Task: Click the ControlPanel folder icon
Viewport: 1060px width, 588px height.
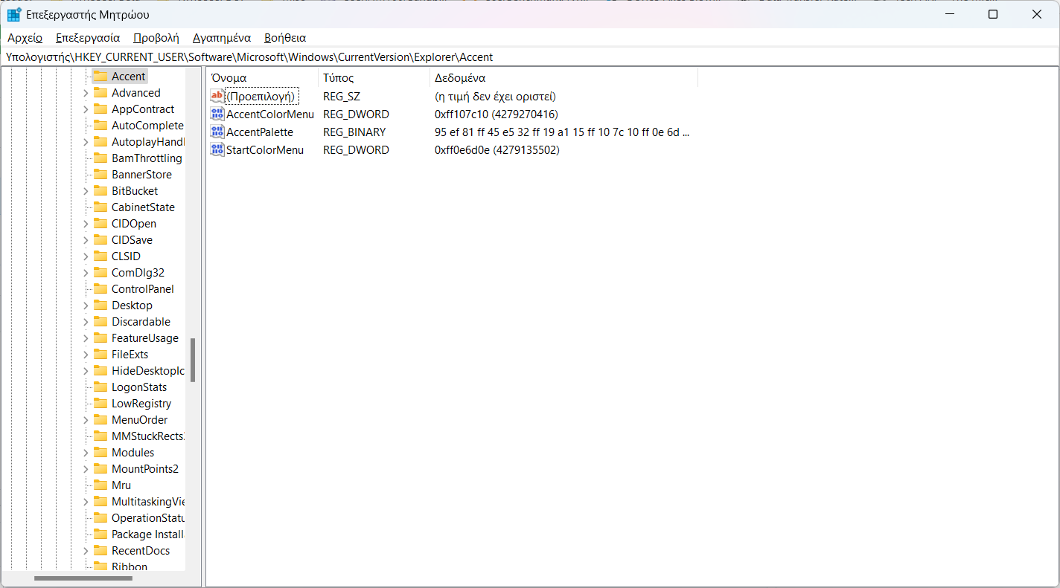Action: 100,289
